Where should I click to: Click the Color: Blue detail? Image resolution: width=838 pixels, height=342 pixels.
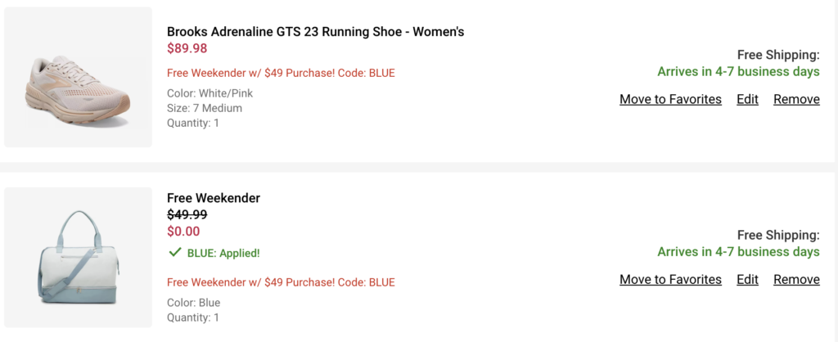(193, 303)
